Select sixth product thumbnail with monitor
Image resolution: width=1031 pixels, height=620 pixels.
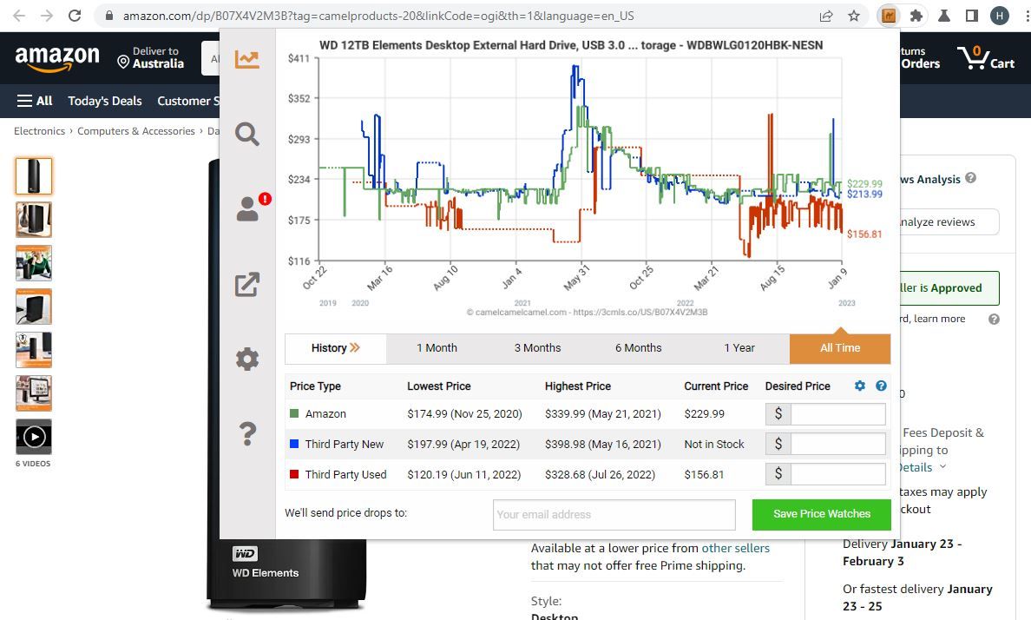[x=34, y=393]
